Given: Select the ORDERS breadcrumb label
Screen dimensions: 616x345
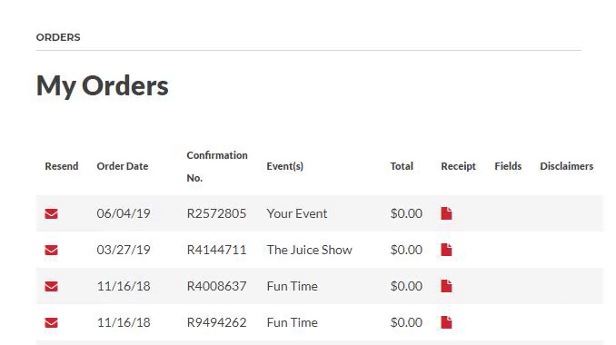Looking at the screenshot, I should pyautogui.click(x=58, y=37).
